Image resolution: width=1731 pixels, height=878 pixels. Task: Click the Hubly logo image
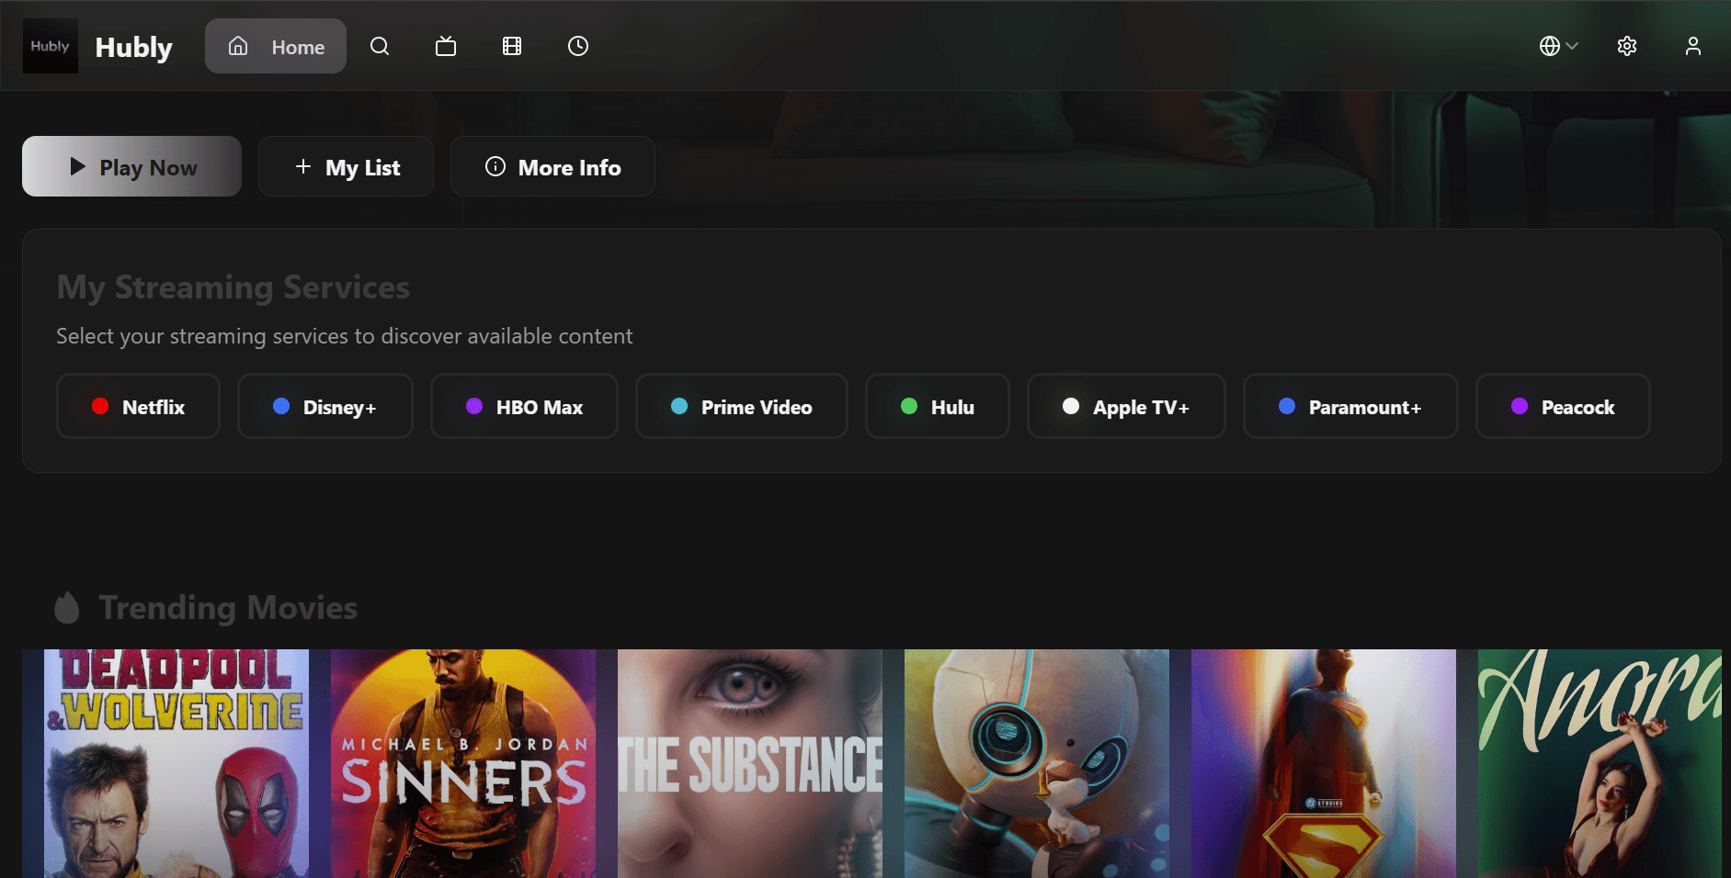(51, 46)
